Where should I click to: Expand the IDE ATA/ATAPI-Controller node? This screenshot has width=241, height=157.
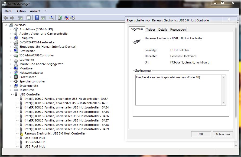tap(11, 55)
